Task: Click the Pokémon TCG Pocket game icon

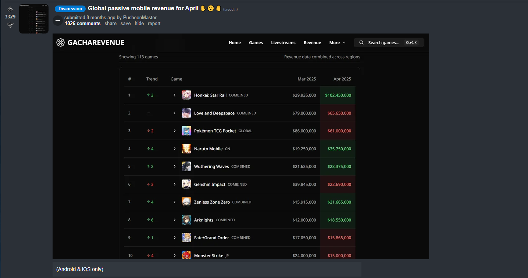Action: tap(186, 131)
